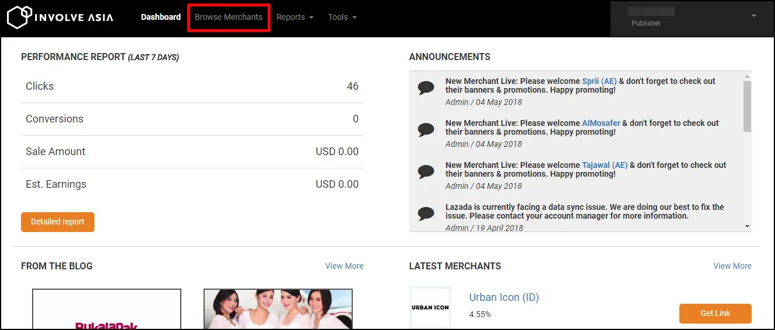Open the Sprii (AE) merchant link
The height and width of the screenshot is (330, 775).
[600, 81]
